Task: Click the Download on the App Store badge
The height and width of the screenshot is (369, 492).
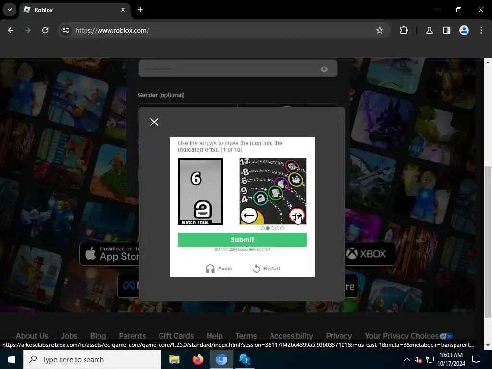Action: coord(109,254)
